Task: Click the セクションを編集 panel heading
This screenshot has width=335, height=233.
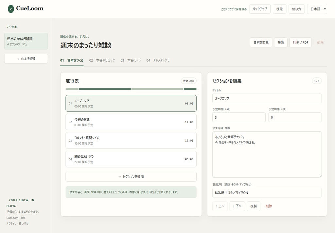Action: tap(227, 81)
